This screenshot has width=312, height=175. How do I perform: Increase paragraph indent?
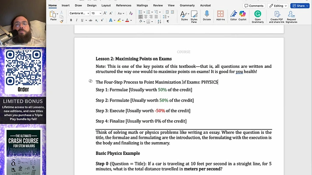[x=172, y=12]
